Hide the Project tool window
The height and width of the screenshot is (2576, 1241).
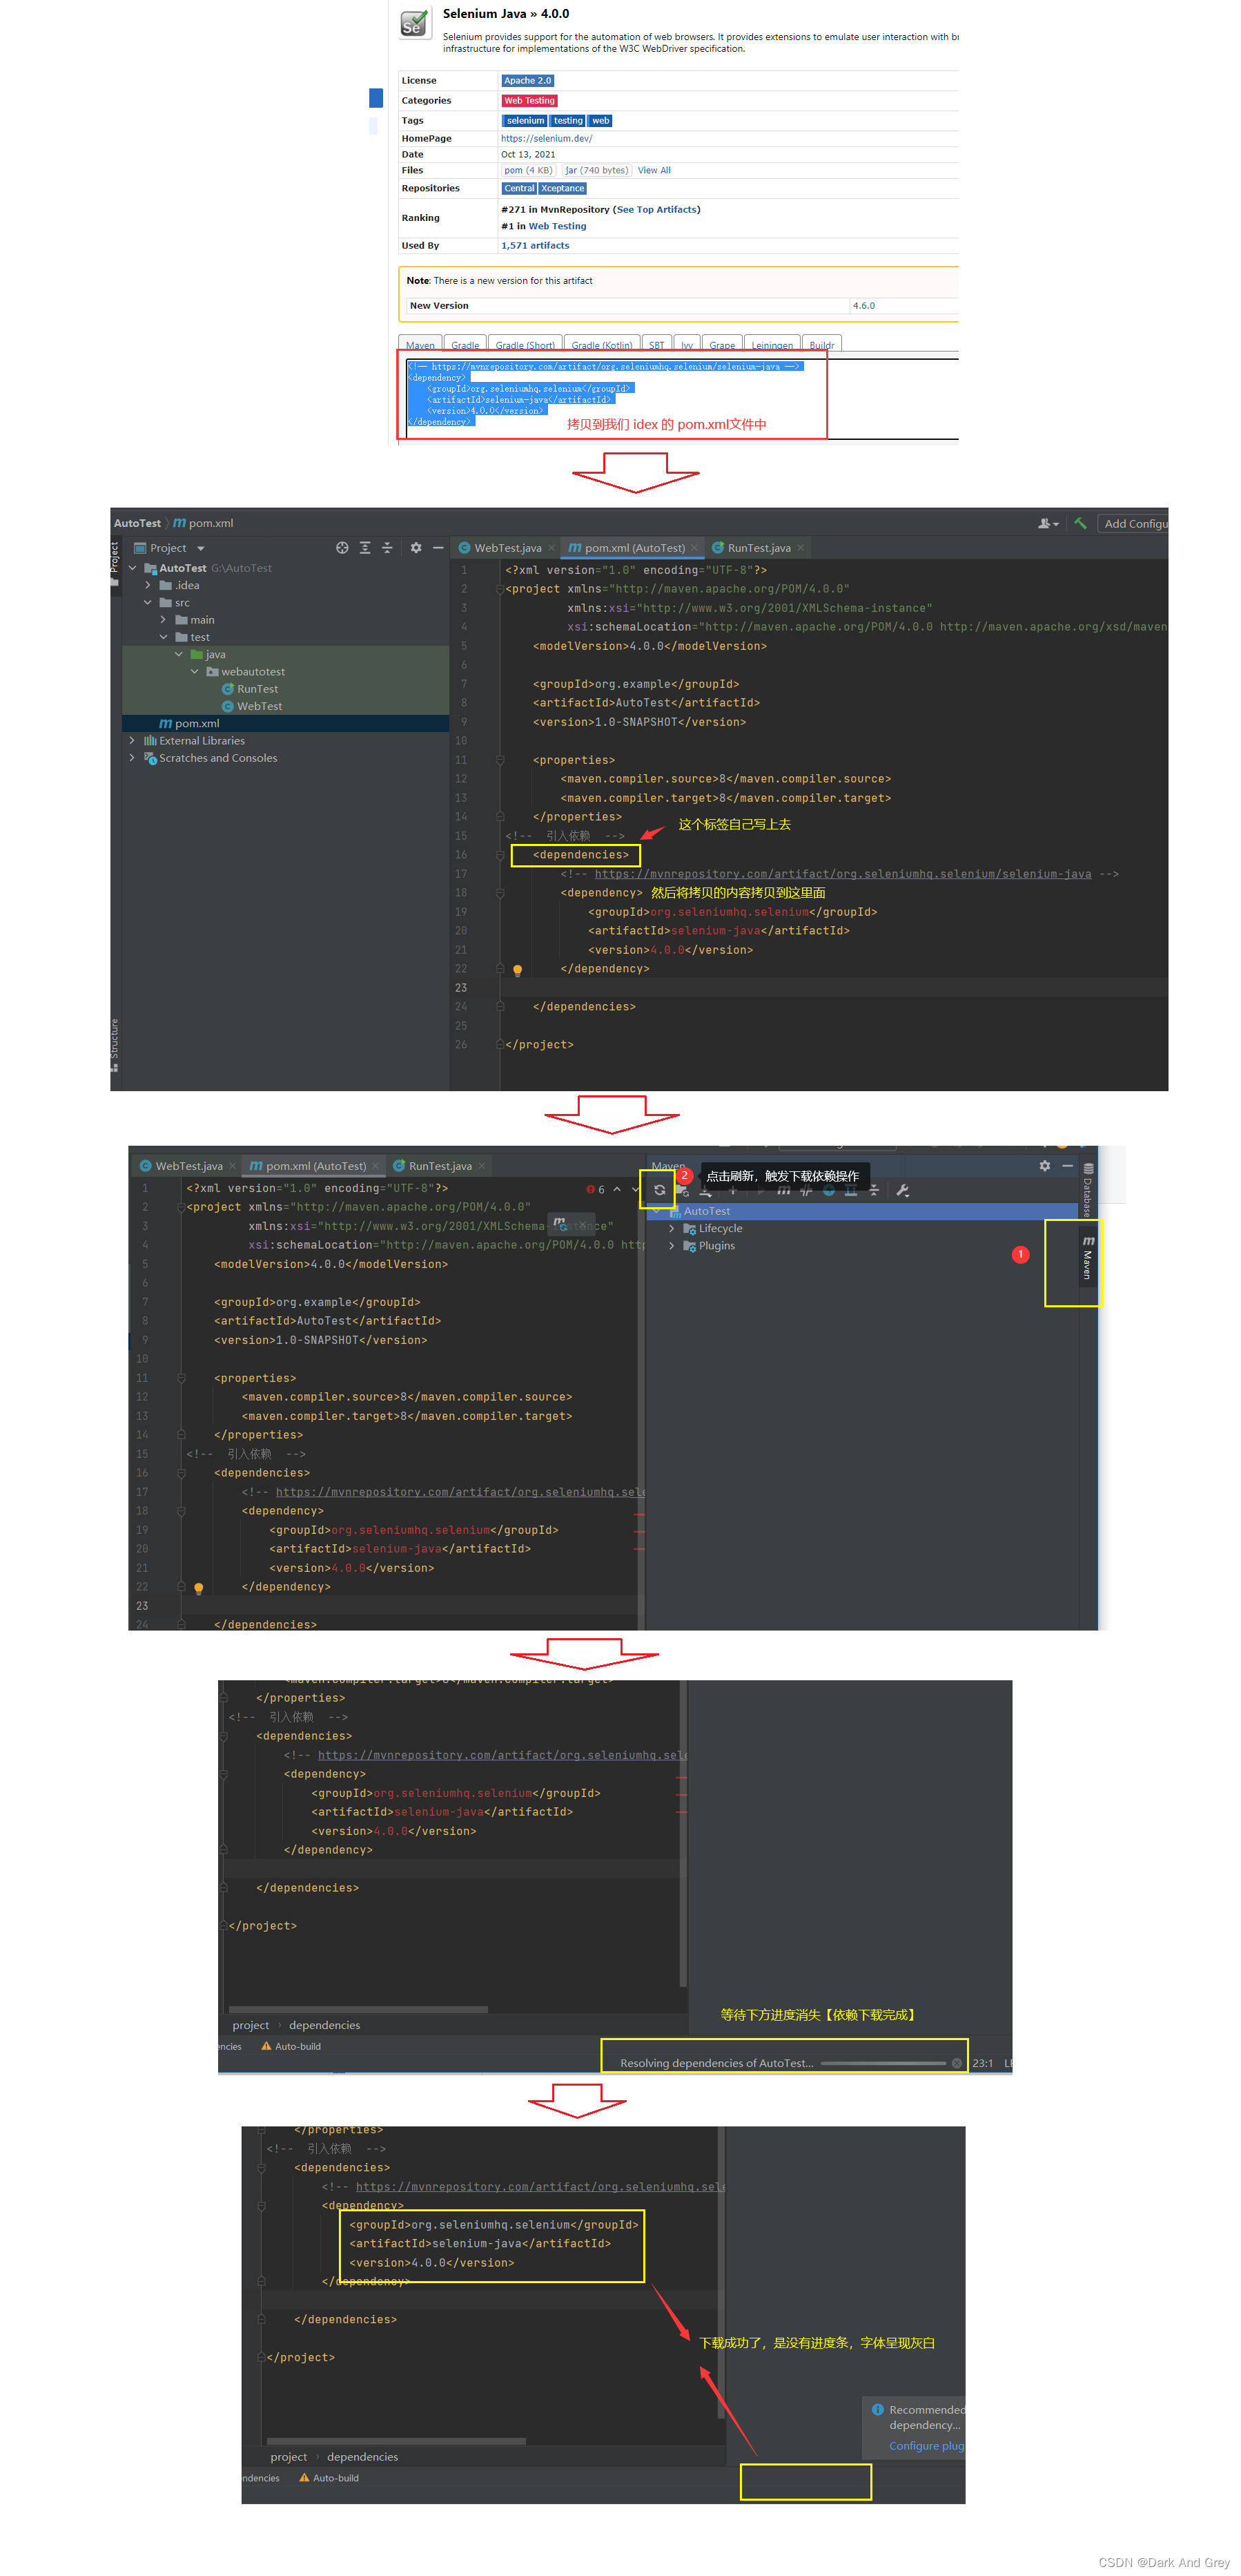point(438,548)
